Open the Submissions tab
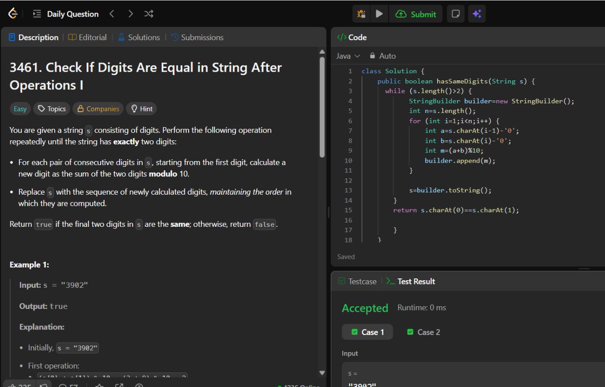Viewport: 605px width, 387px height. 197,37
